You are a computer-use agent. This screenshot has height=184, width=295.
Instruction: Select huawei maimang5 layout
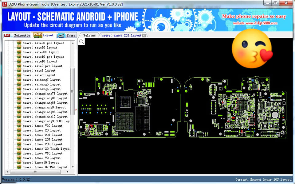pyautogui.click(x=41, y=89)
